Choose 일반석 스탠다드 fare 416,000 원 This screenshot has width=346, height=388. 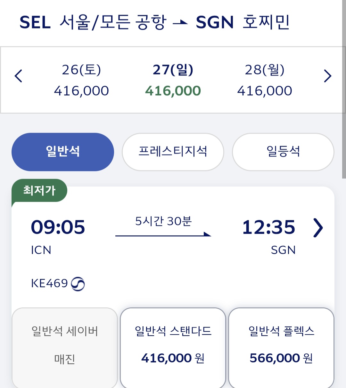(x=173, y=345)
